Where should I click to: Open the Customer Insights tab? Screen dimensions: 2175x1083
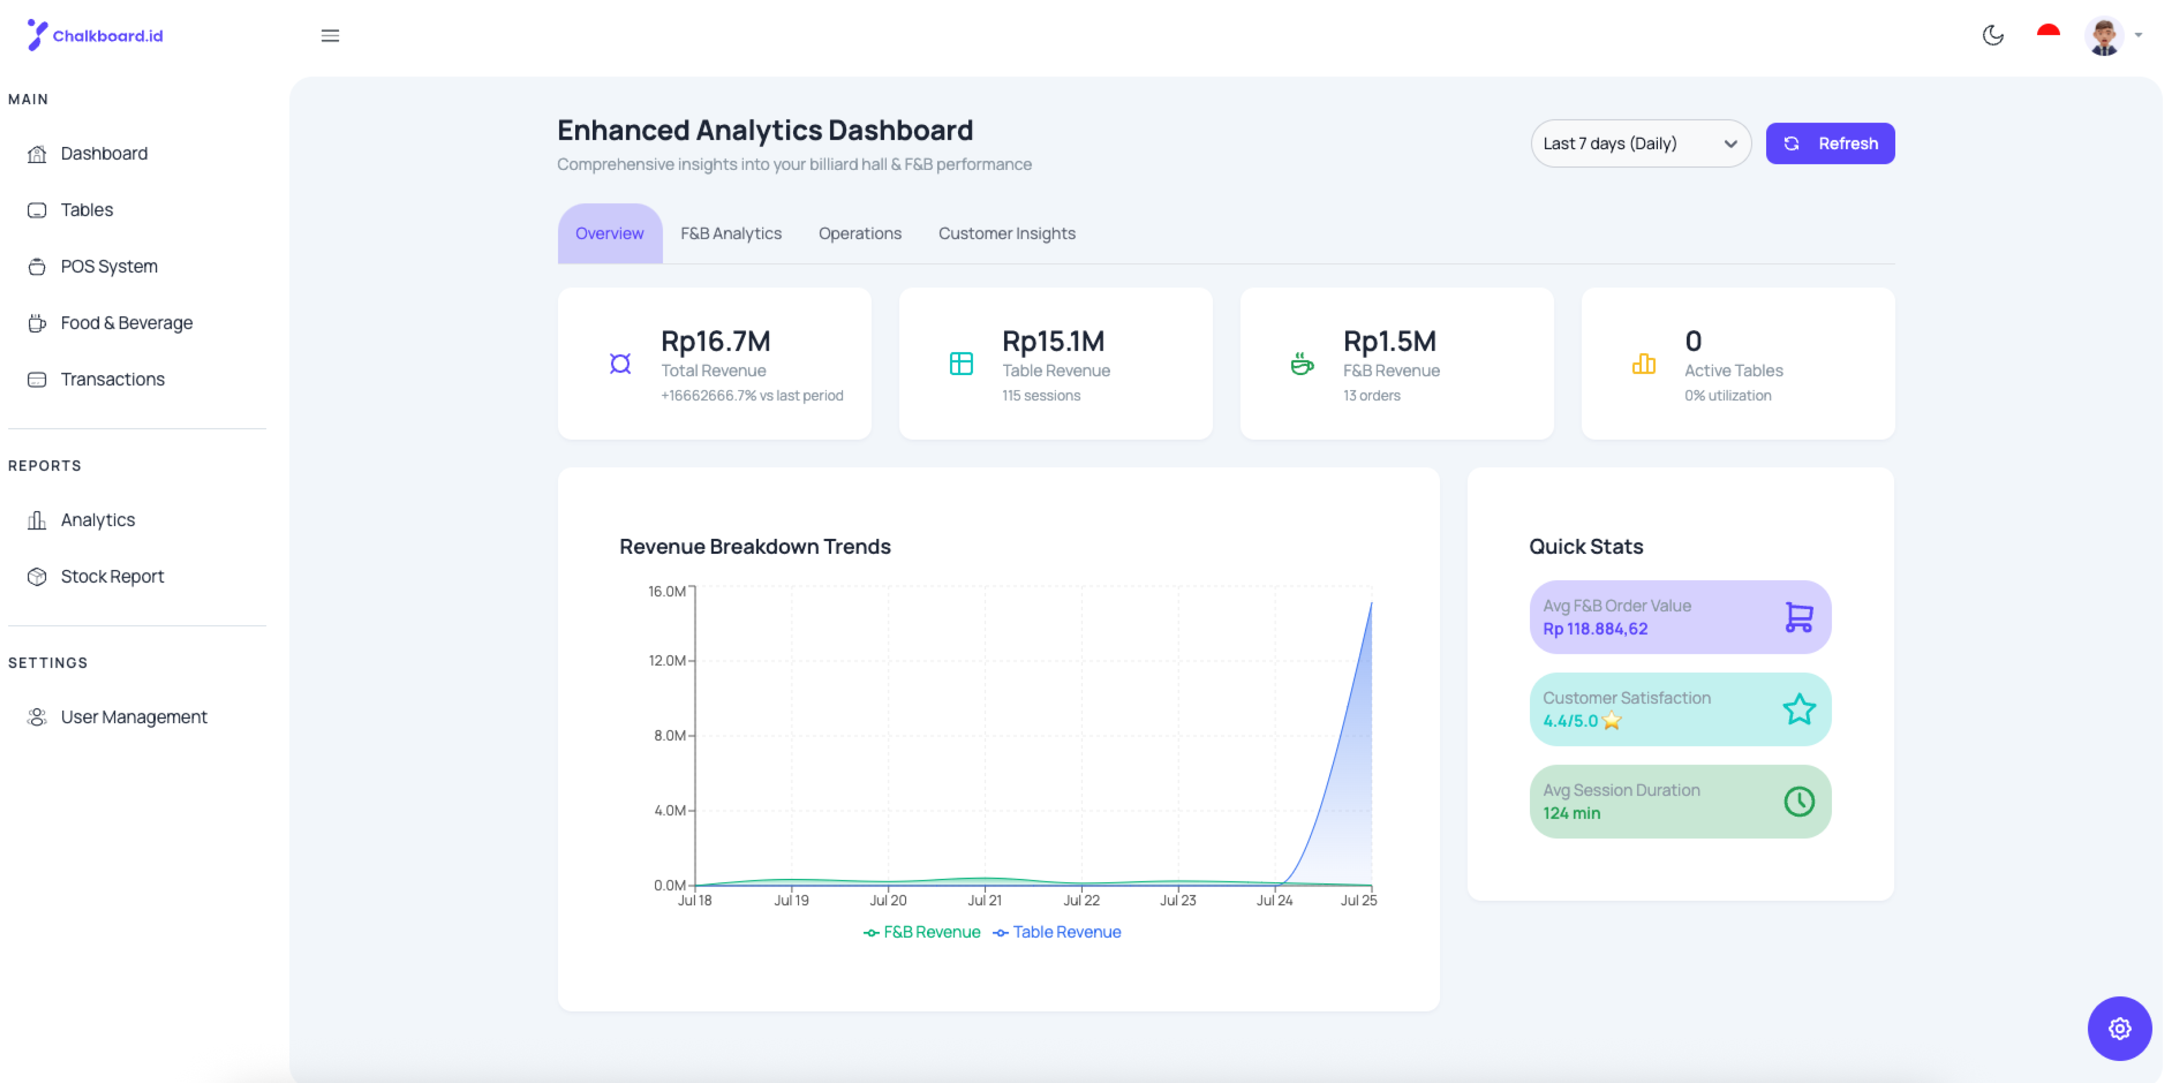point(1007,233)
